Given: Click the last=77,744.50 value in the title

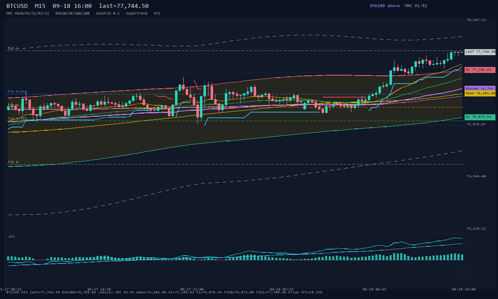Looking at the screenshot, I should click(x=124, y=6).
